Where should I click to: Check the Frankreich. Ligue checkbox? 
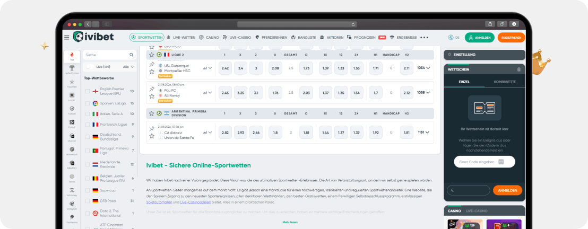pos(88,125)
